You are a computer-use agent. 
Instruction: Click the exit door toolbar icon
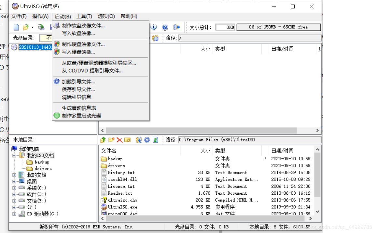pyautogui.click(x=176, y=27)
